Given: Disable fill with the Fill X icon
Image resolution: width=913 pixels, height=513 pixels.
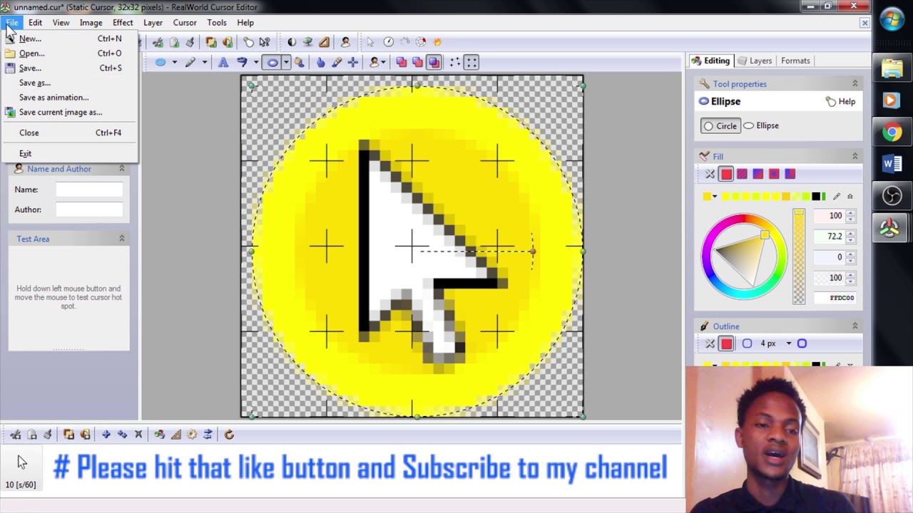Looking at the screenshot, I should 710,174.
